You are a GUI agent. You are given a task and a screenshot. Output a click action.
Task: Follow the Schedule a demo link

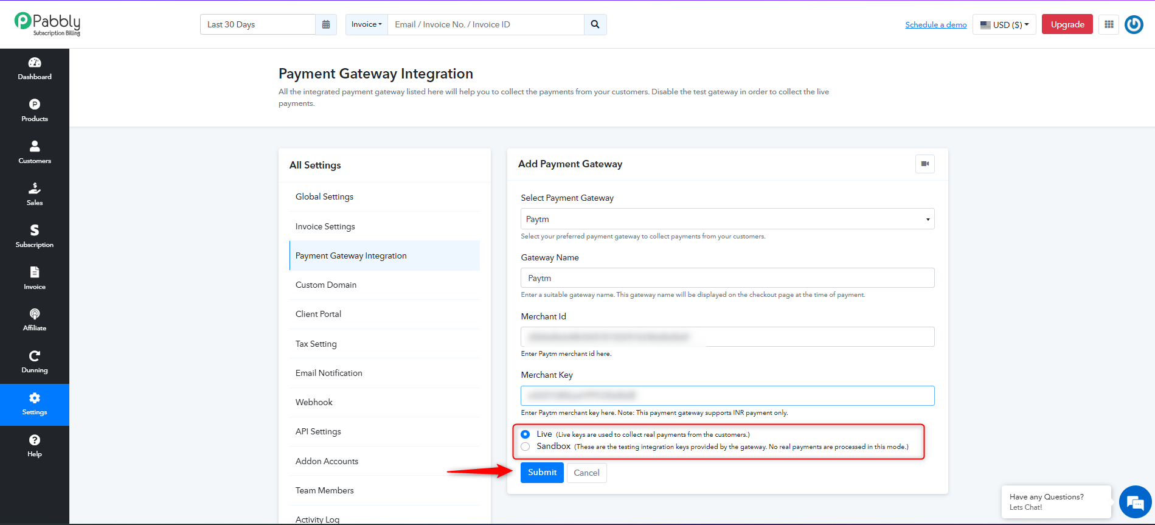pos(936,25)
